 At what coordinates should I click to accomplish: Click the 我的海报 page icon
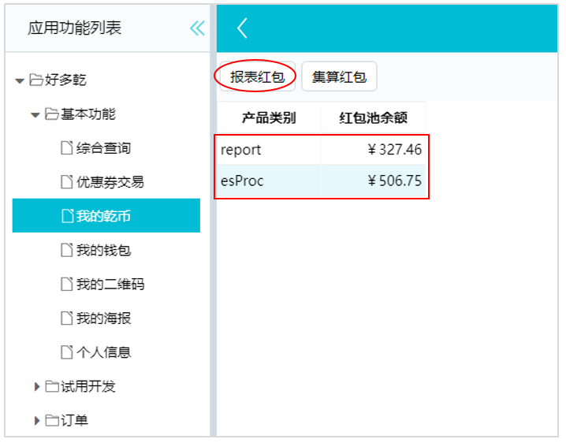click(x=67, y=318)
